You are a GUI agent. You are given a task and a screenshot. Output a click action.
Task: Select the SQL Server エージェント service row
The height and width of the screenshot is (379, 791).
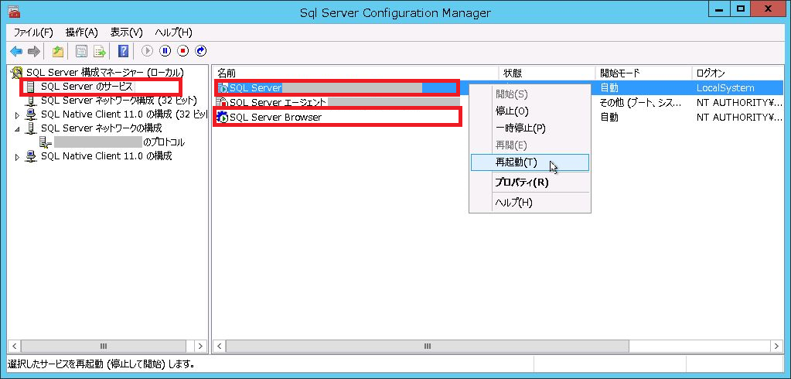coord(278,102)
